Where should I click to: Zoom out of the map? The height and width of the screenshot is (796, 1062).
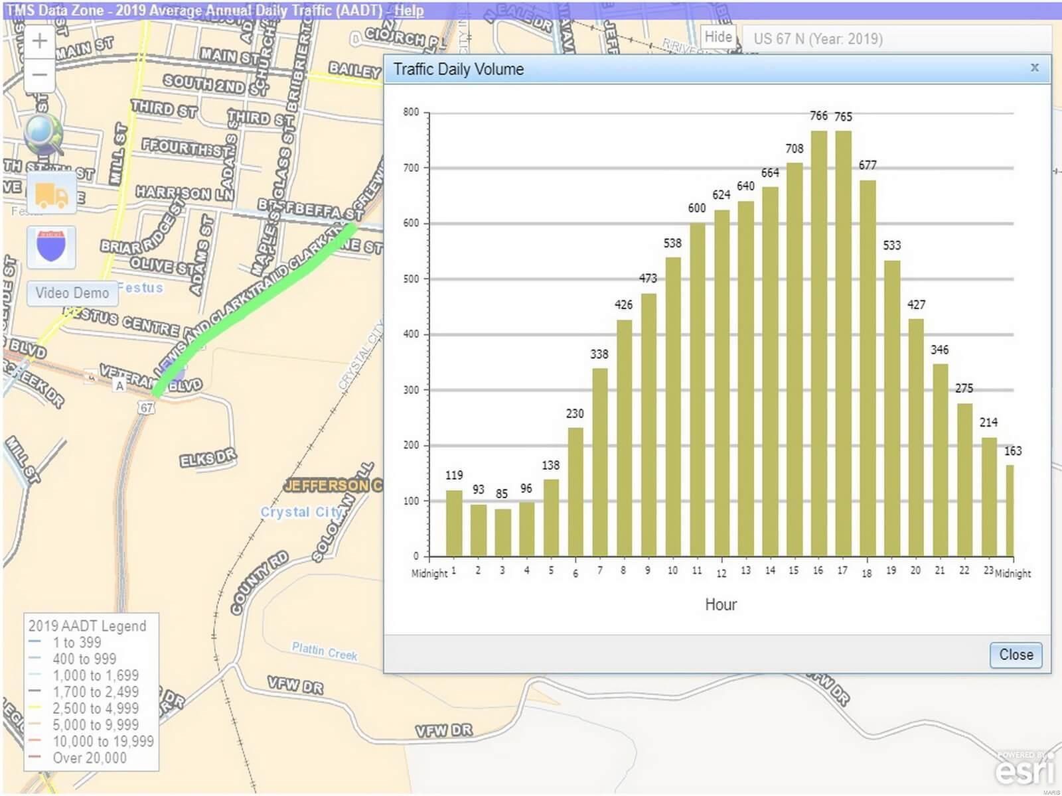(39, 74)
